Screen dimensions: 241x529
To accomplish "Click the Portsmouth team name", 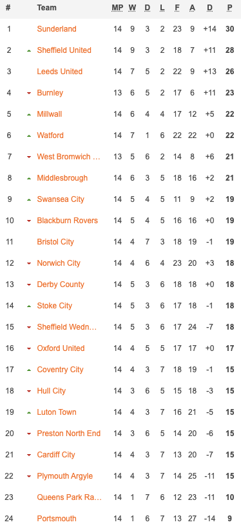I will pos(57,518).
